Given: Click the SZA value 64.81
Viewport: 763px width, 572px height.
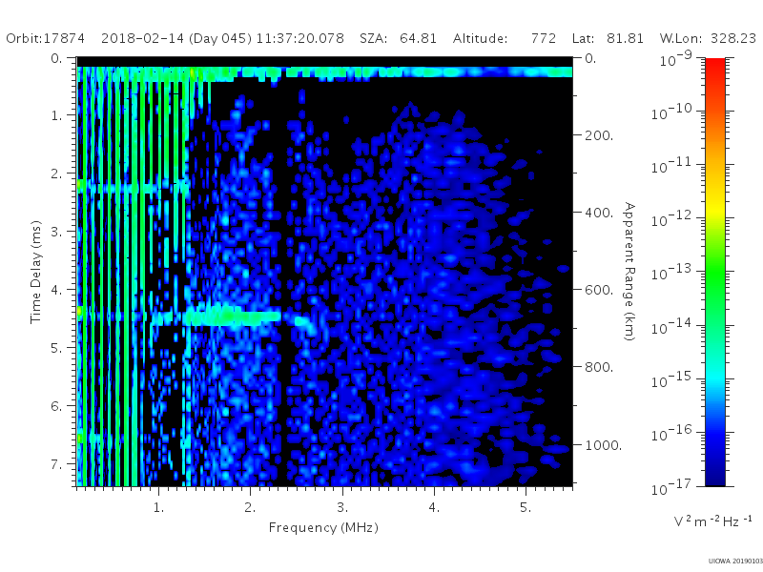Looking at the screenshot, I should (418, 38).
